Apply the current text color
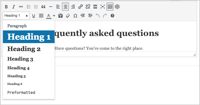Viewport: 200px width, 105px height. pos(48,16)
